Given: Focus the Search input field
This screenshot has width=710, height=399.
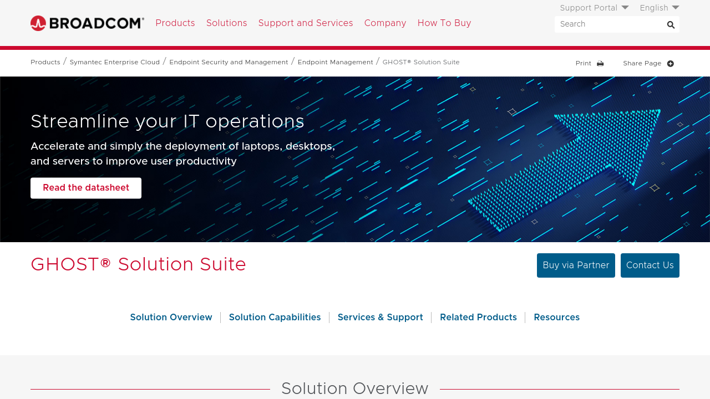Looking at the screenshot, I should point(609,24).
